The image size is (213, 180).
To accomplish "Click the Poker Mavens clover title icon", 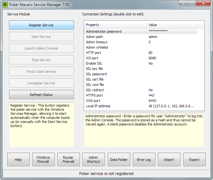I will (5, 5).
